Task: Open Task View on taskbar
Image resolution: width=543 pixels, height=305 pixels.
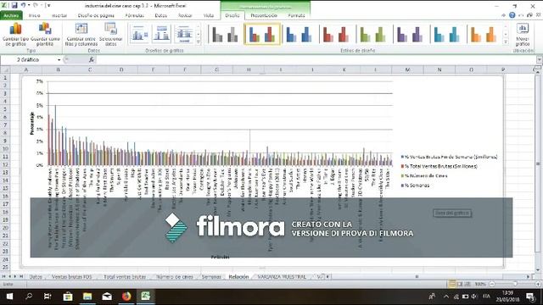Action: coord(48,297)
